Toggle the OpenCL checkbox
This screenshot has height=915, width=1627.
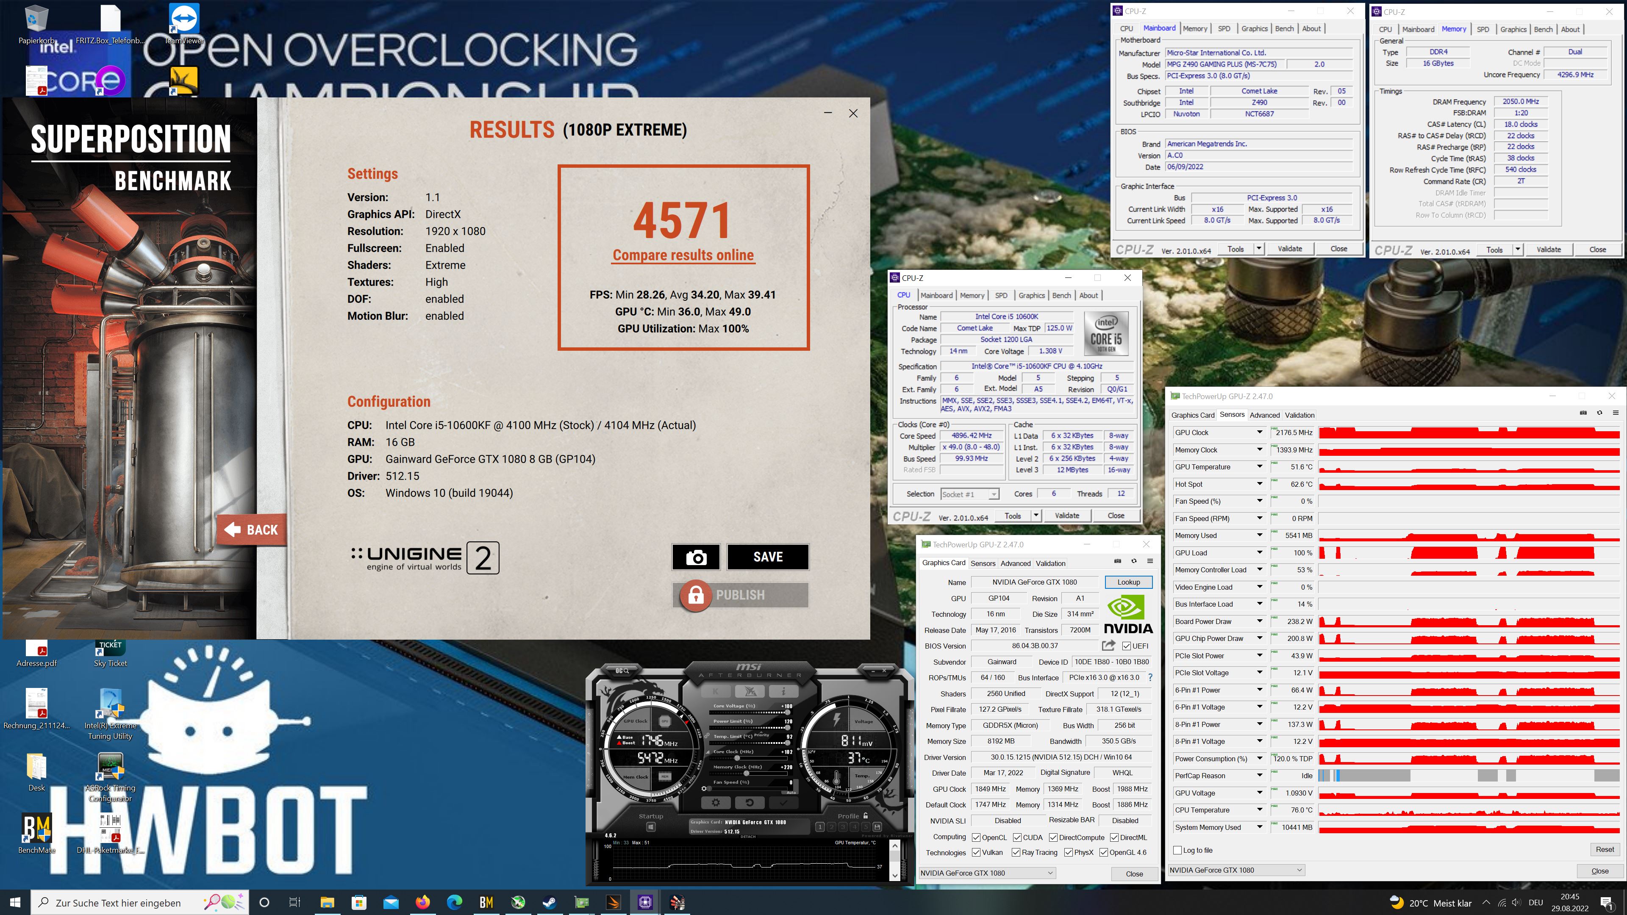point(976,837)
